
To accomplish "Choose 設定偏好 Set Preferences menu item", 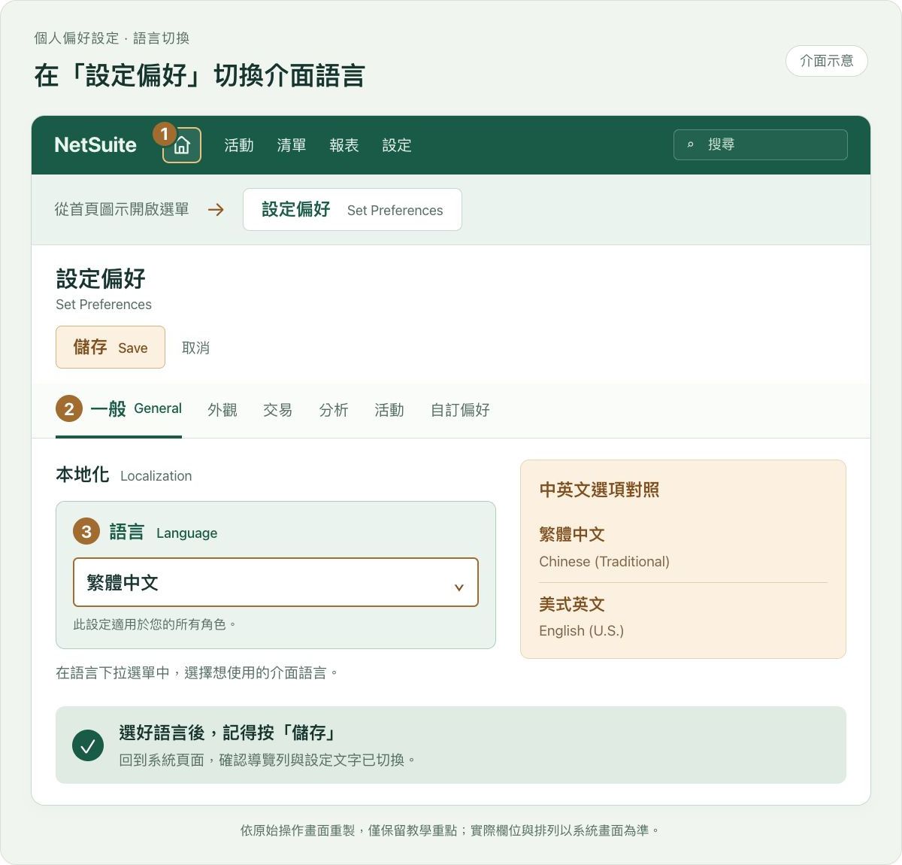I will (353, 210).
